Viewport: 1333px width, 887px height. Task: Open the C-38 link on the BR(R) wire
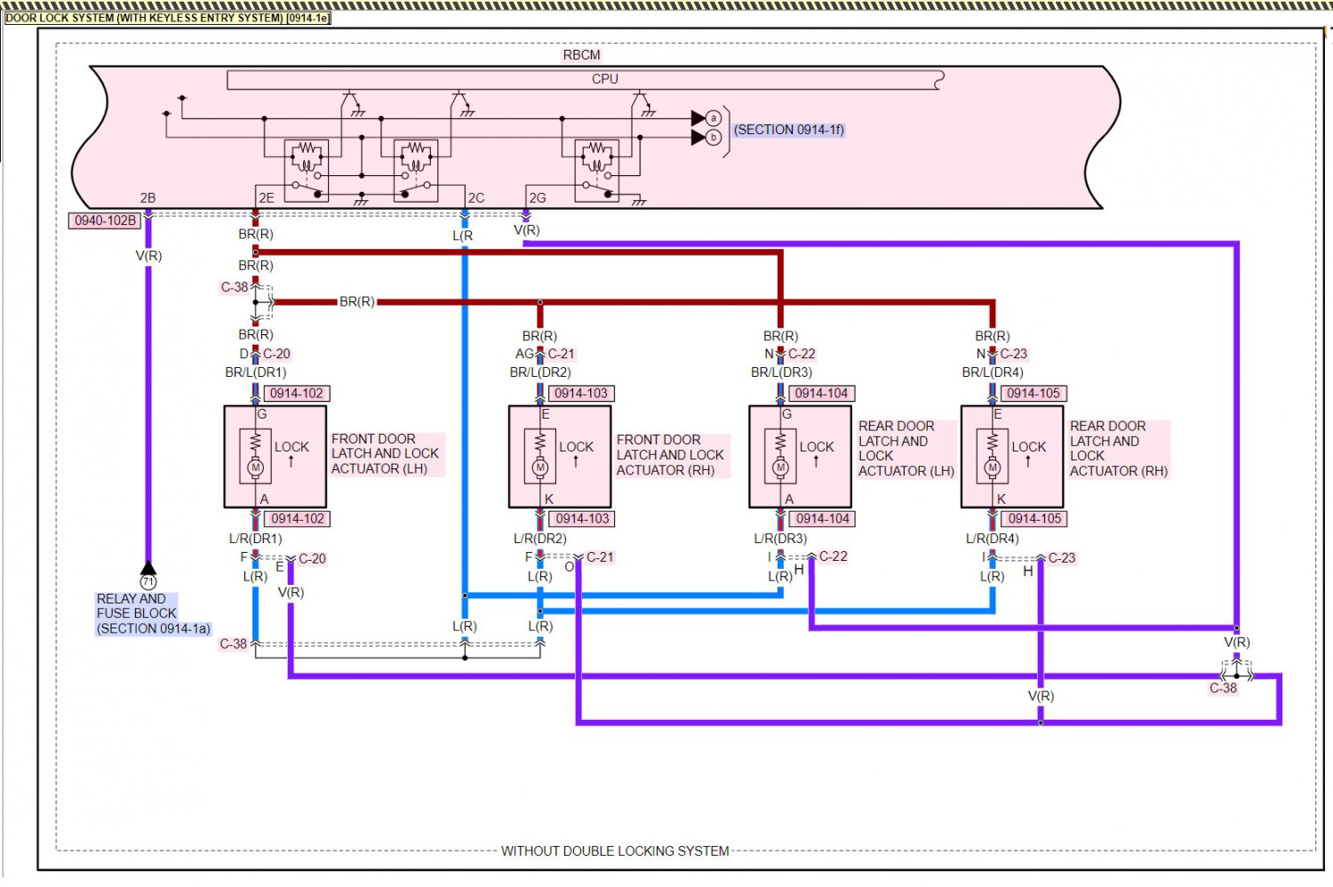(235, 288)
